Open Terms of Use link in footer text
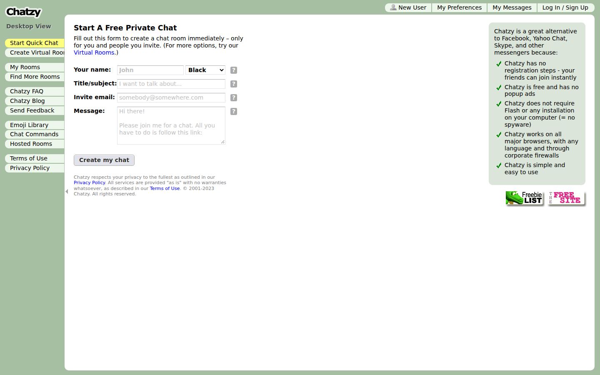The height and width of the screenshot is (375, 600). click(165, 188)
